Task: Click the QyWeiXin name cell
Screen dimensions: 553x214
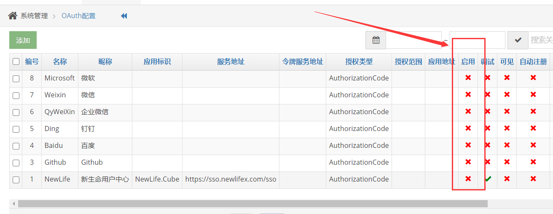Action: coord(60,112)
